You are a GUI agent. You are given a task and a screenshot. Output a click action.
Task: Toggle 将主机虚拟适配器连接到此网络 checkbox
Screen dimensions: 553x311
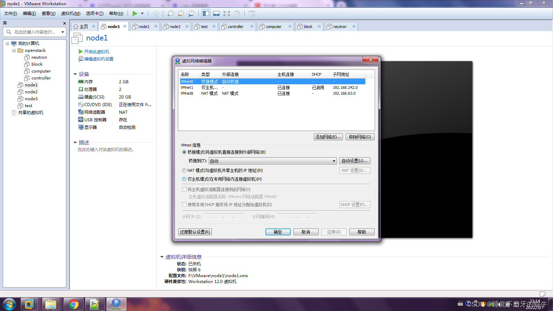(x=185, y=189)
